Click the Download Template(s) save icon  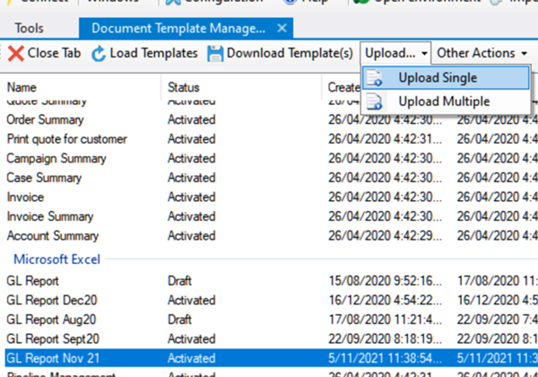[x=215, y=54]
